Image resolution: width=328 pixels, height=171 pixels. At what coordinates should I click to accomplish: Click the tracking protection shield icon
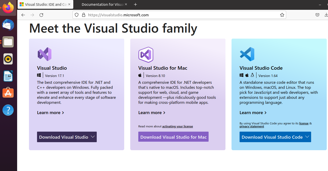77,15
